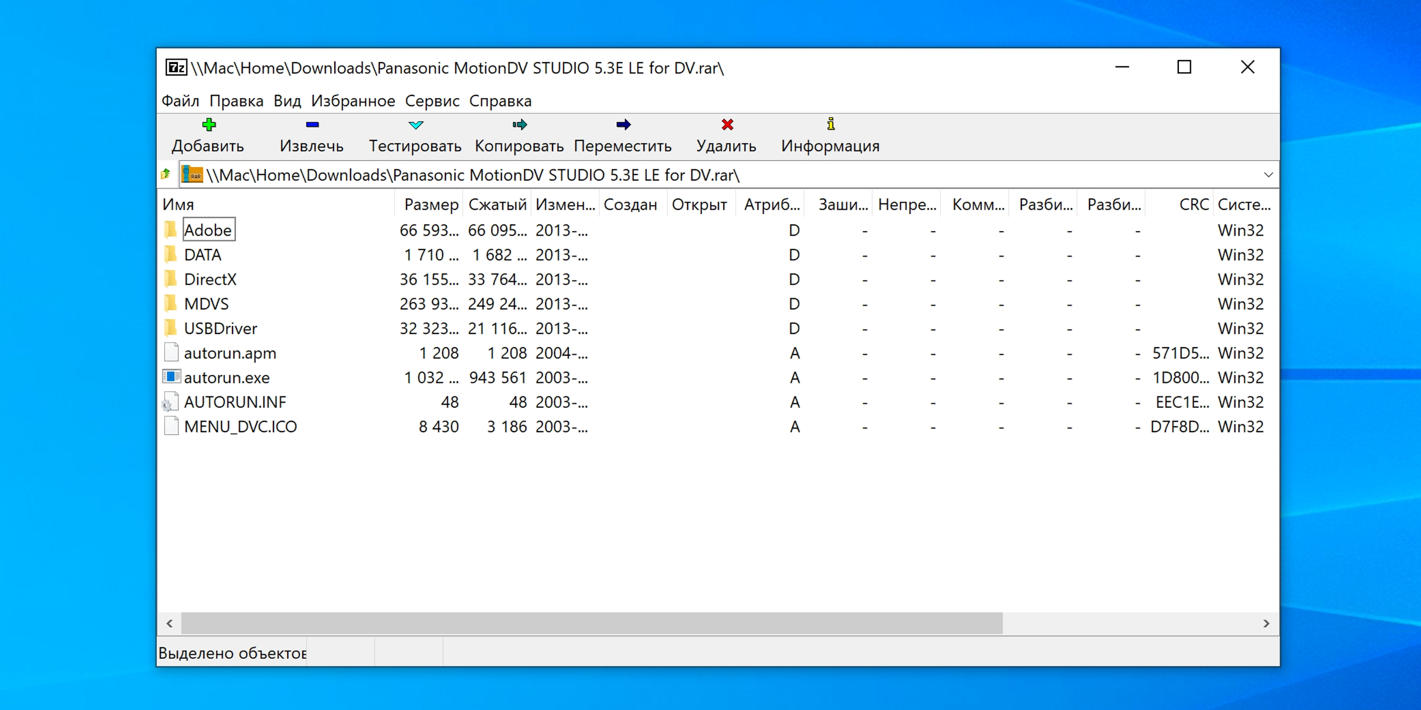Click the Info (Информация) icon
Viewport: 1421px width, 710px height.
coord(830,124)
